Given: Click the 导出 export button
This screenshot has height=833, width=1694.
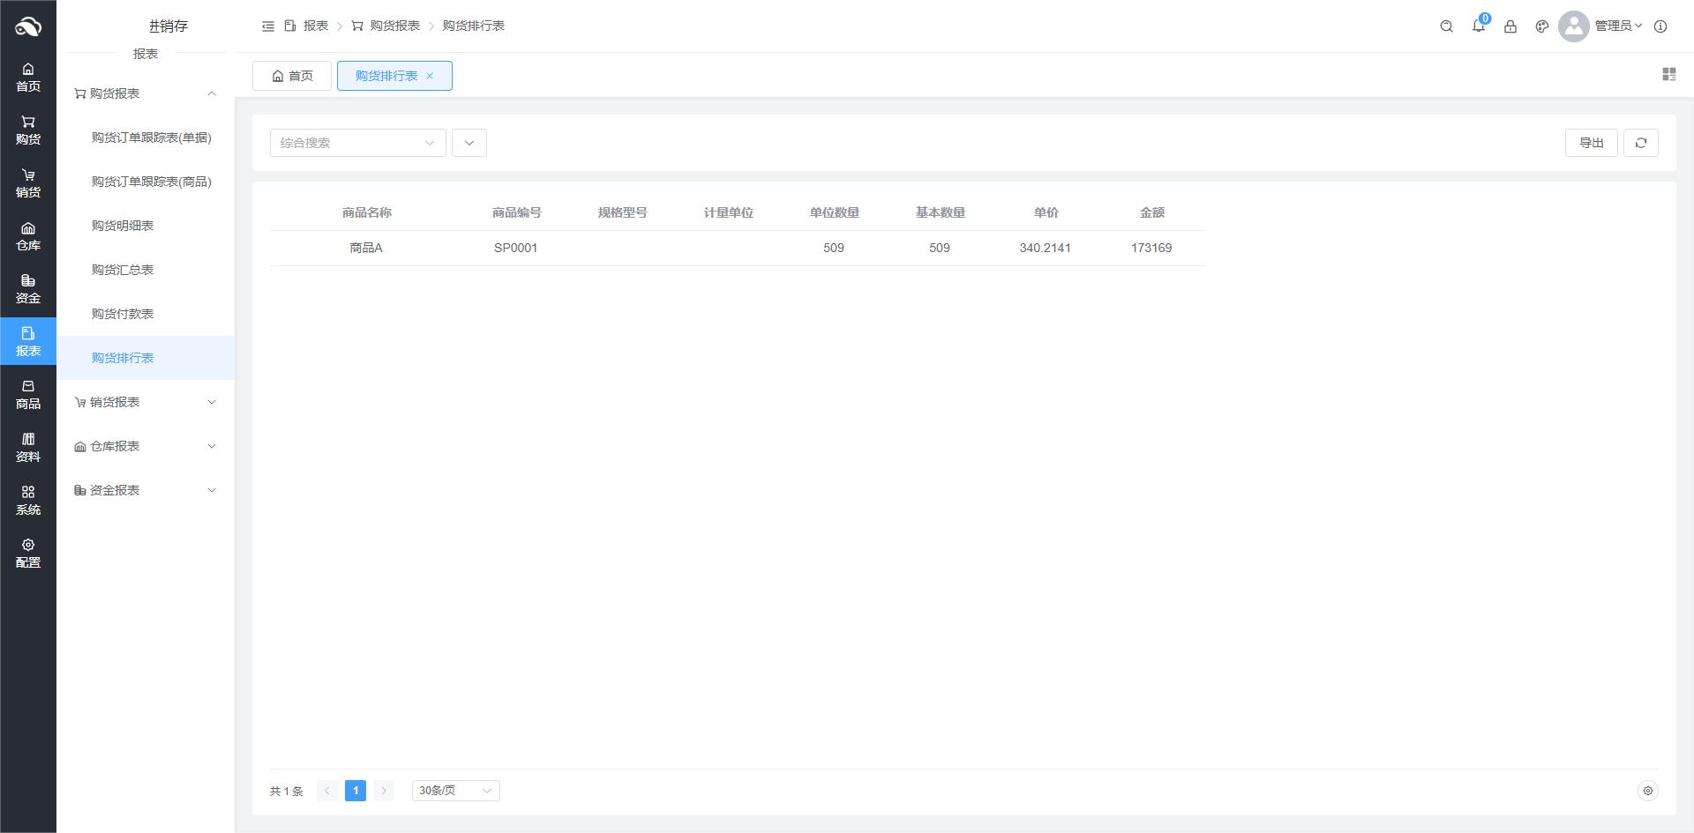Looking at the screenshot, I should [1591, 143].
